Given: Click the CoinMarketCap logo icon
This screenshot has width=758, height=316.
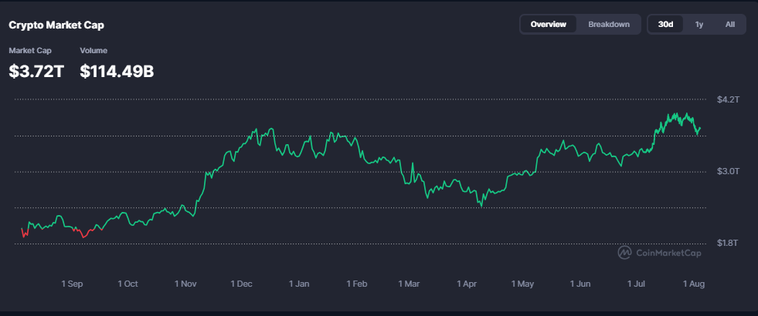Looking at the screenshot, I should click(624, 252).
